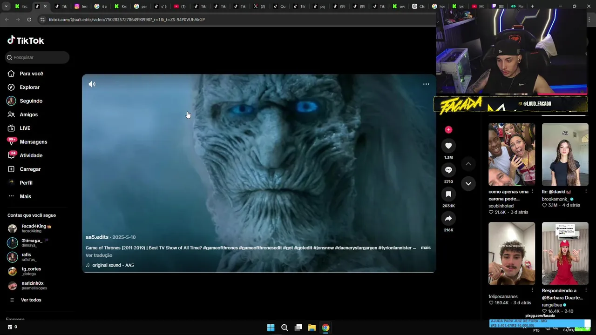Open the Perfil page
The height and width of the screenshot is (335, 596).
click(x=26, y=183)
